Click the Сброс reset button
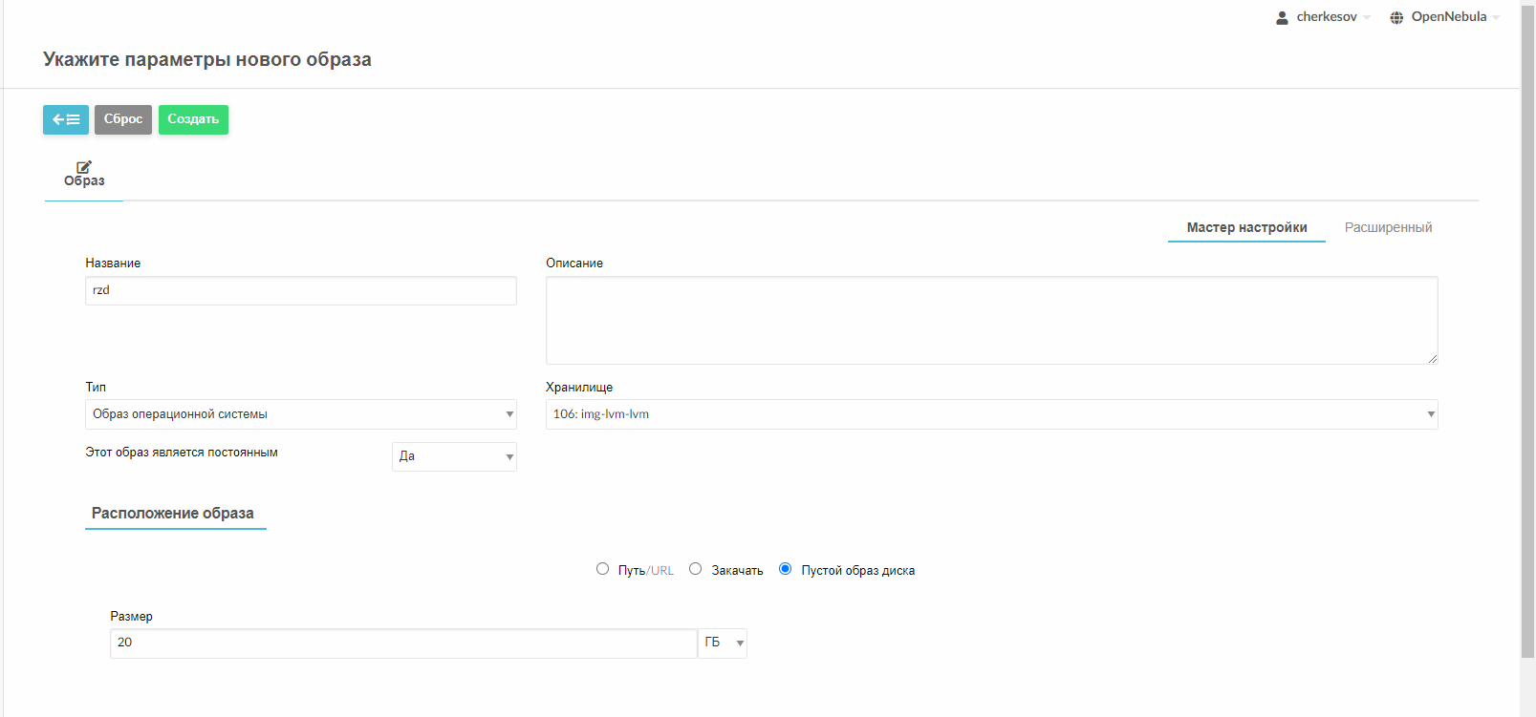The width and height of the screenshot is (1536, 717). (x=122, y=119)
